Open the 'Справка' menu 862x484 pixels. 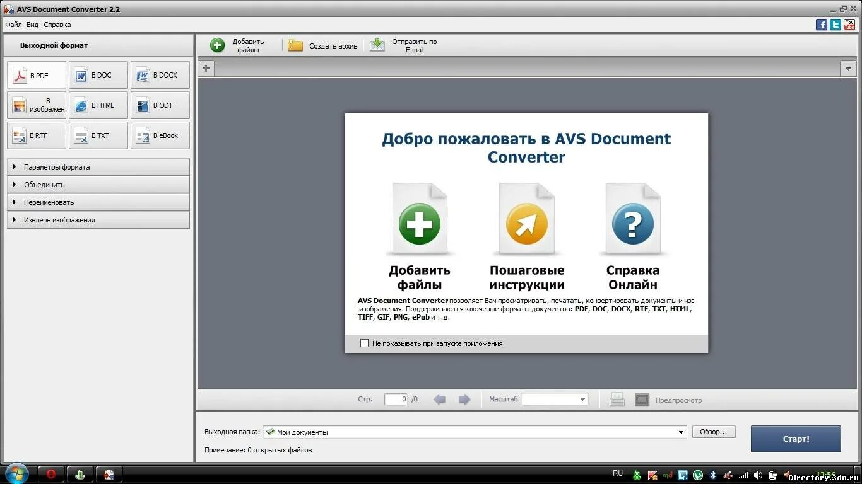pyautogui.click(x=57, y=25)
